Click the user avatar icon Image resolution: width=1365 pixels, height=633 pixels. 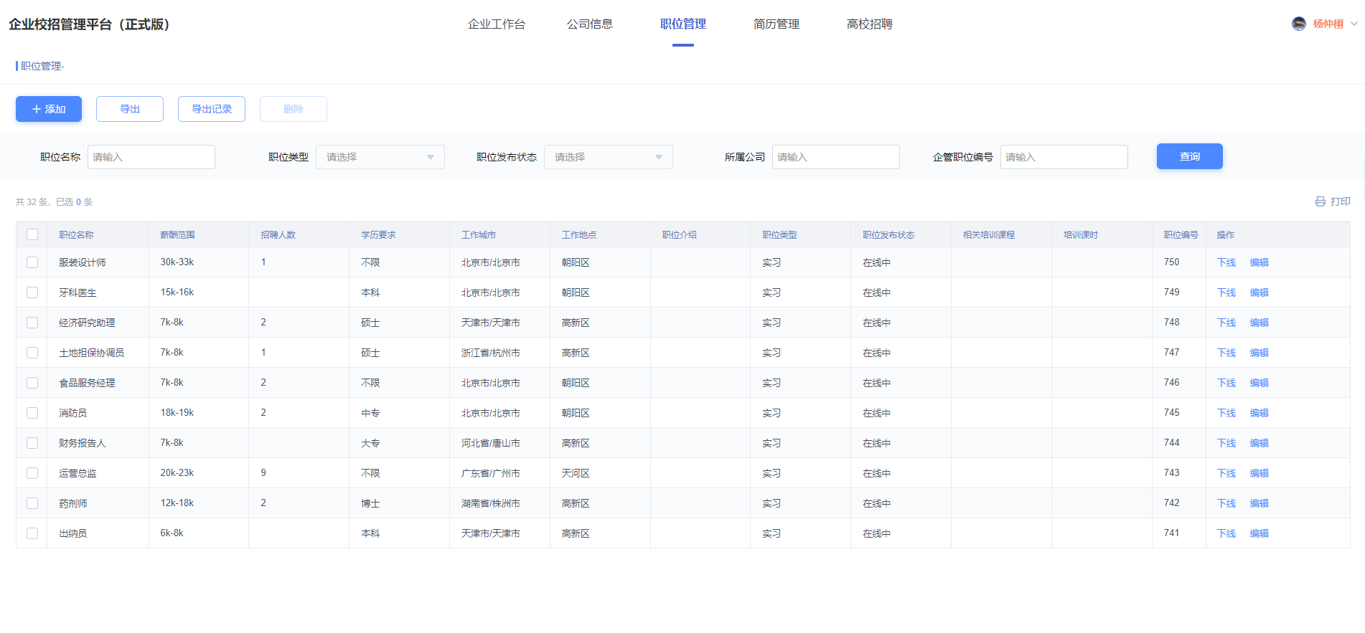pyautogui.click(x=1298, y=24)
